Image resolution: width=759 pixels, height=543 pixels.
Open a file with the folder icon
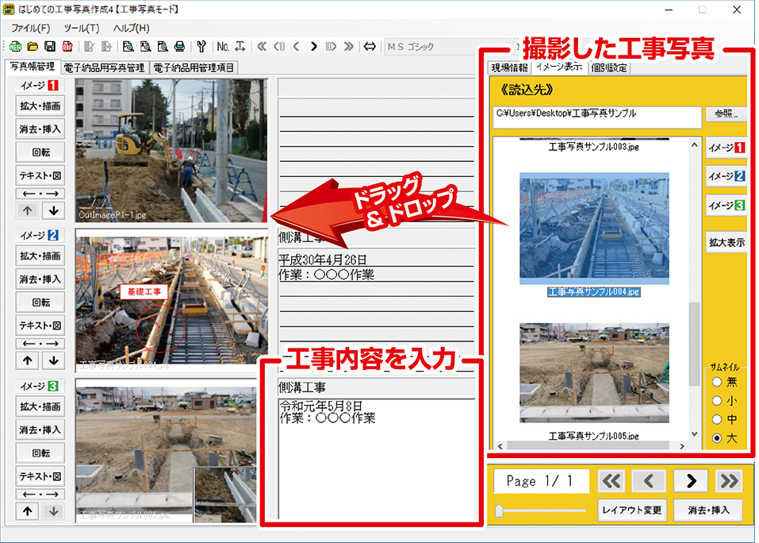click(x=33, y=46)
